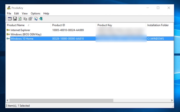Image resolution: width=180 pixels, height=112 pixels.
Task: Click the Find magnifier toolbar icon
Action: pos(36,19)
